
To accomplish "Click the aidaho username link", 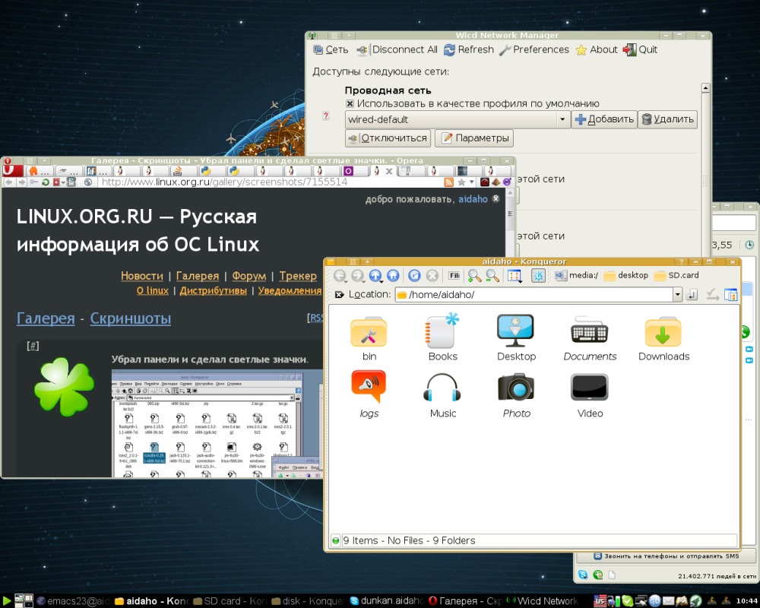I will [x=473, y=199].
